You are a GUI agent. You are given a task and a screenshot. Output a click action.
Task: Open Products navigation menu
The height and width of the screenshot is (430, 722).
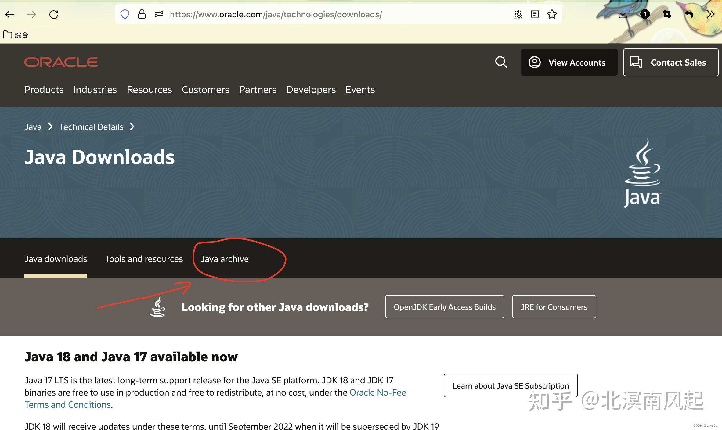(44, 90)
